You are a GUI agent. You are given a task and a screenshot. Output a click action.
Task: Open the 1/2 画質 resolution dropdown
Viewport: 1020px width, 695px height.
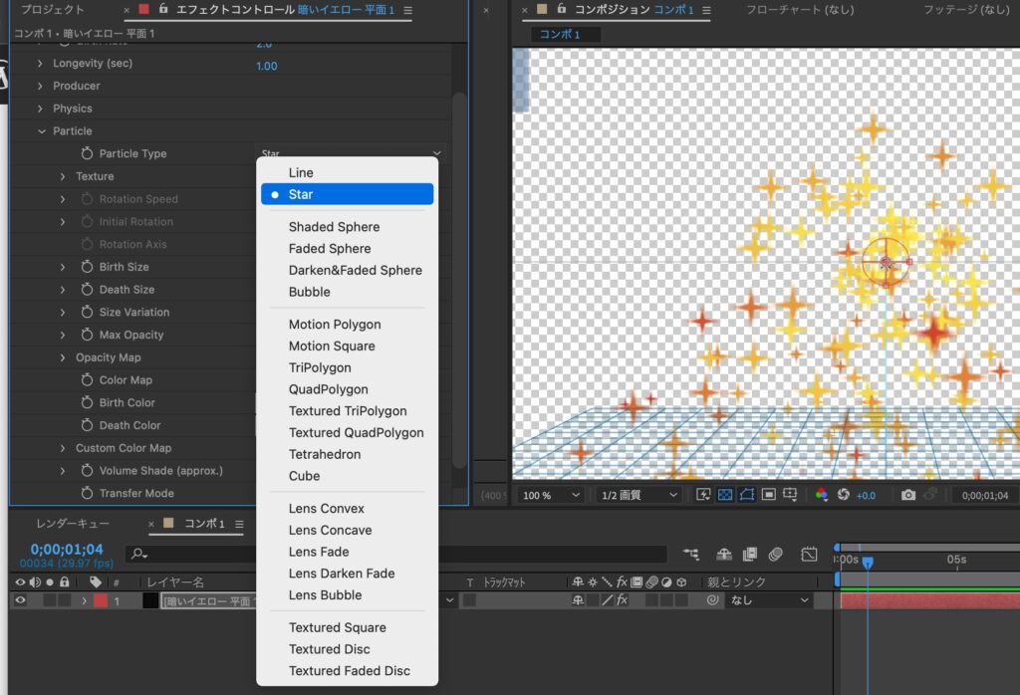[x=638, y=495]
